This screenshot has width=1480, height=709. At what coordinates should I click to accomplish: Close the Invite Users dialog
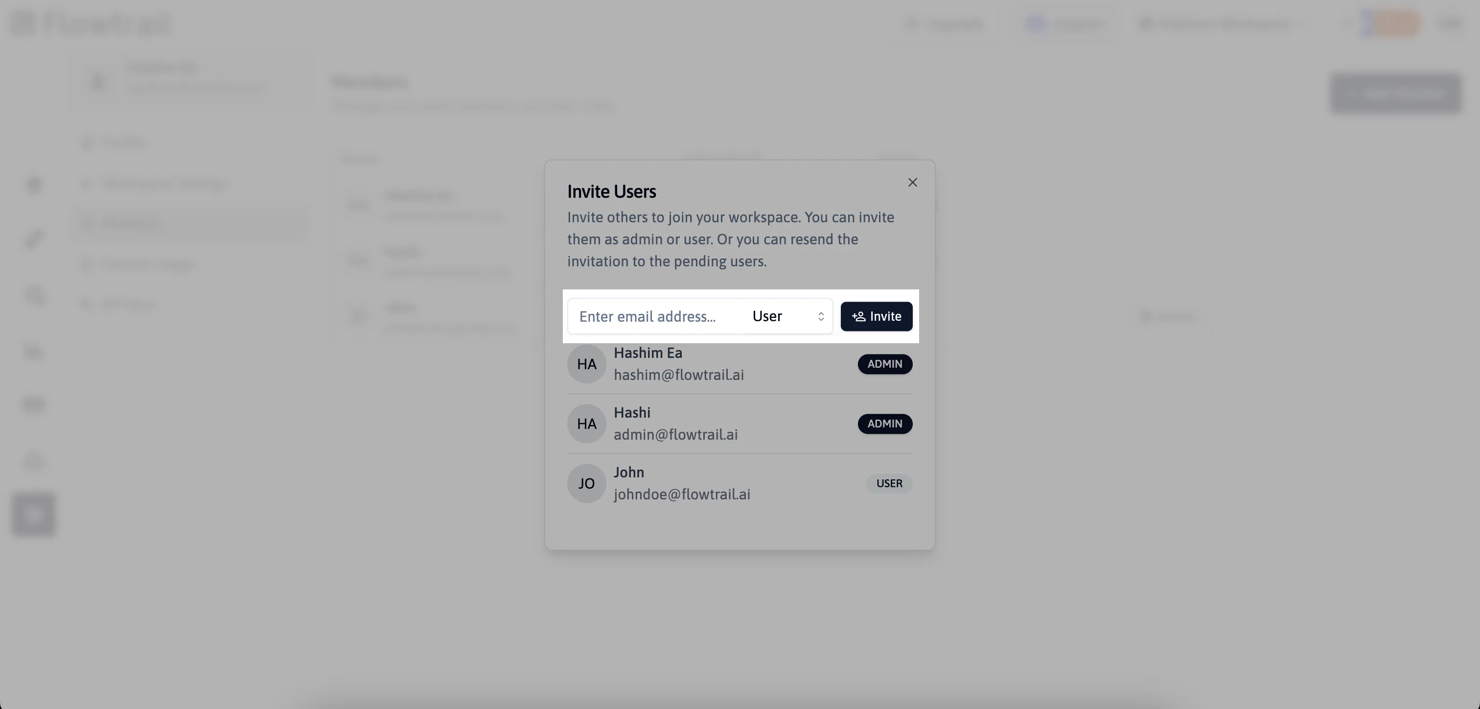click(x=912, y=182)
